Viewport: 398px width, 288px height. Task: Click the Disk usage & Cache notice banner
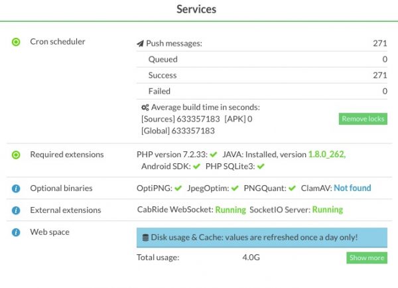pos(261,237)
